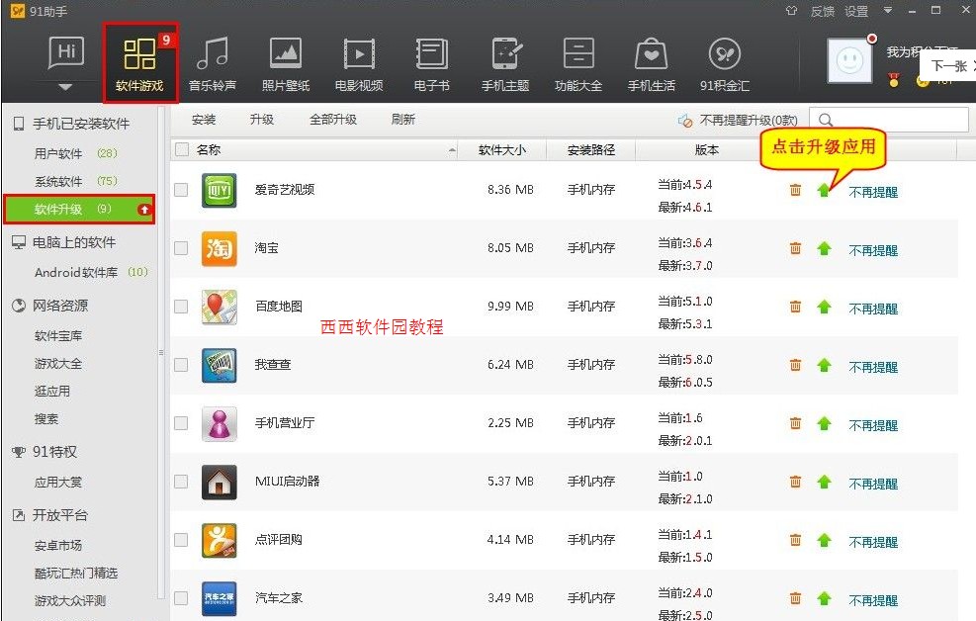The width and height of the screenshot is (976, 621).
Task: Uninstall MIUI启动器 with its trash icon
Action: click(795, 482)
